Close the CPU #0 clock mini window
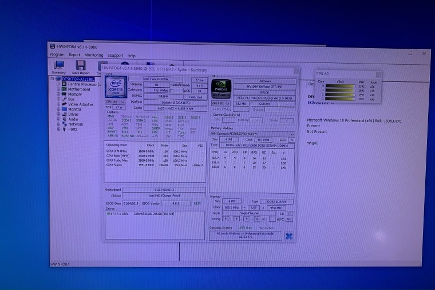435x290 pixels. click(378, 74)
